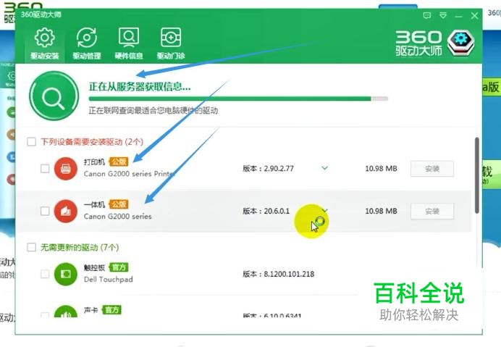Viewport: 501px width, 347px height.
Task: Select the 版本：8.1200.101.218 text
Action: coord(278,274)
